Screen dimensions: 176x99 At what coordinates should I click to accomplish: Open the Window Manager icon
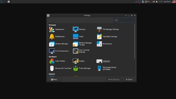pos(52,44)
